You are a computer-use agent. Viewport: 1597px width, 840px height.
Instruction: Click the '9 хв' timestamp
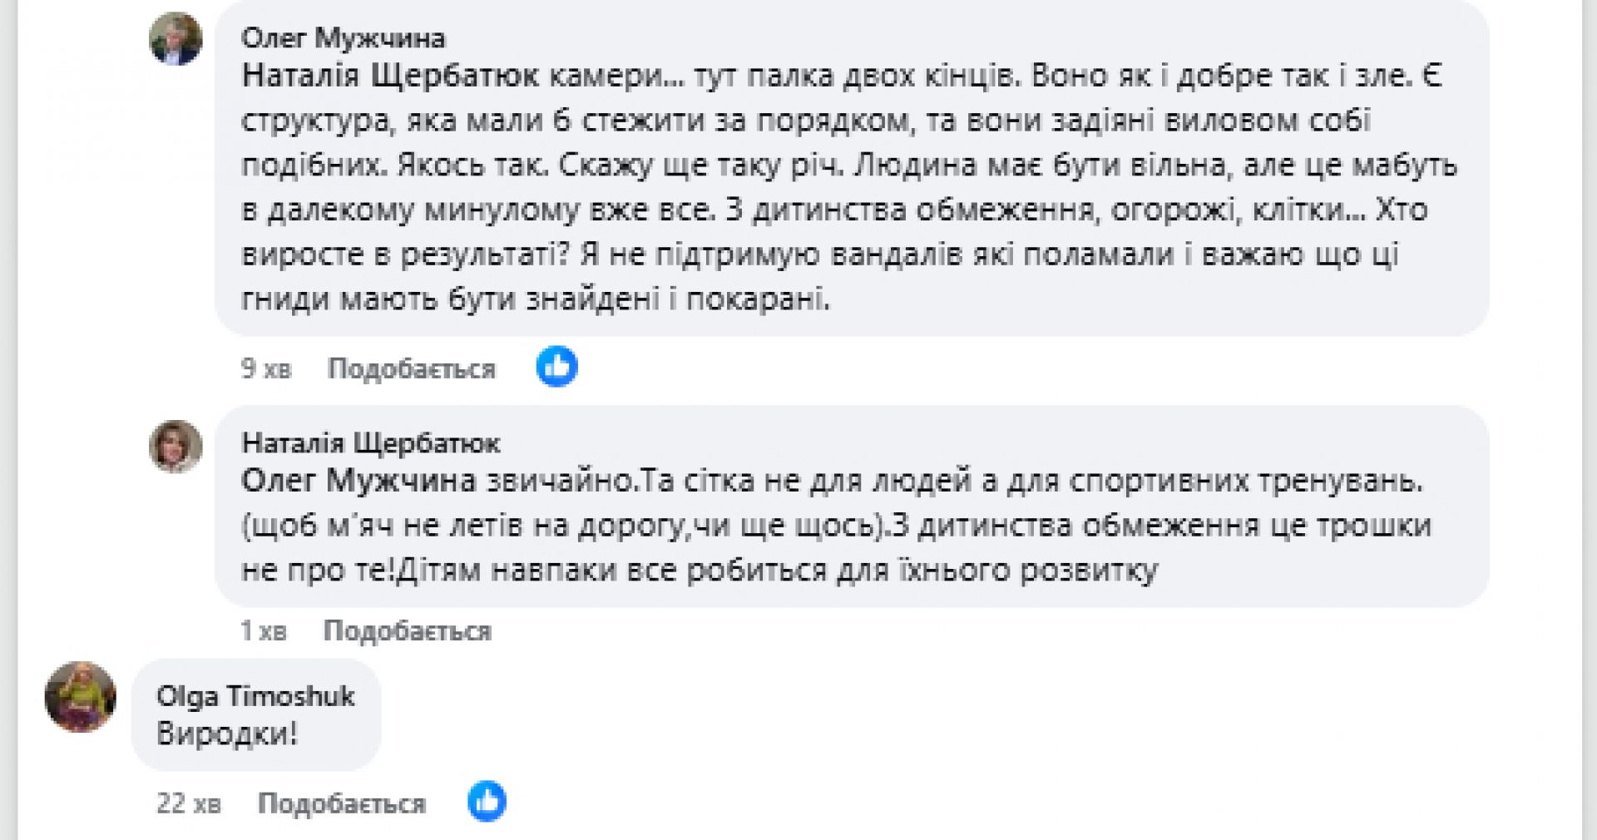[266, 368]
